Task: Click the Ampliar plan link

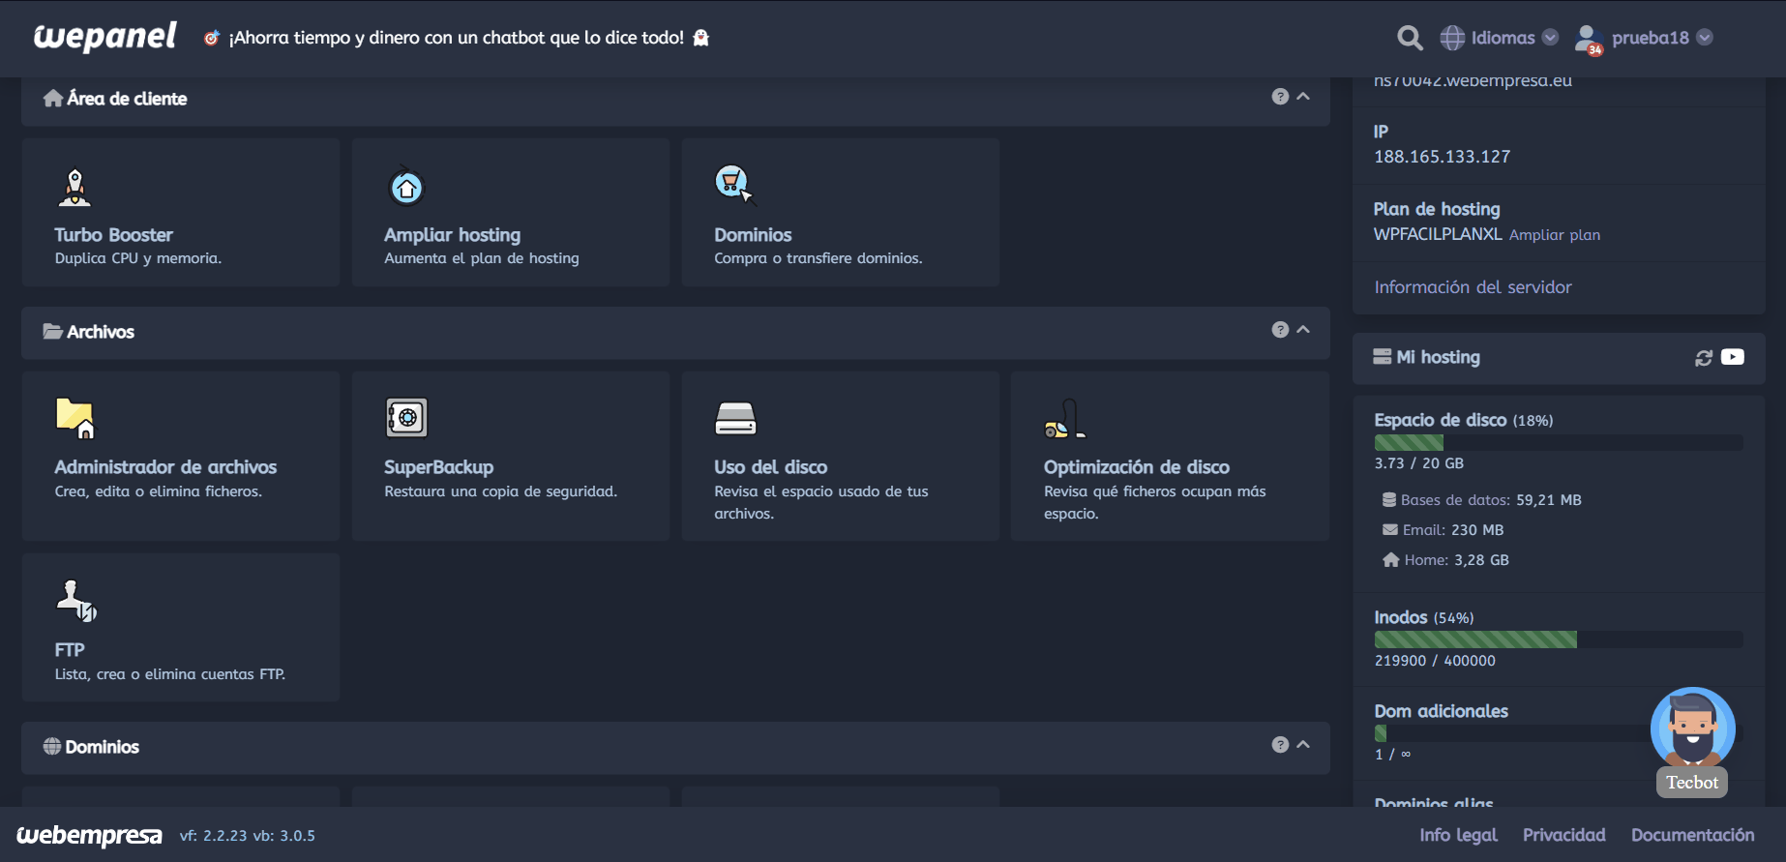Action: (x=1555, y=235)
